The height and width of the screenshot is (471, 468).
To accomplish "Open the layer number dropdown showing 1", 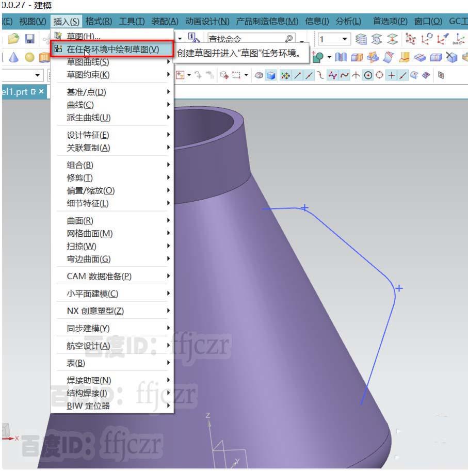I will (344, 38).
